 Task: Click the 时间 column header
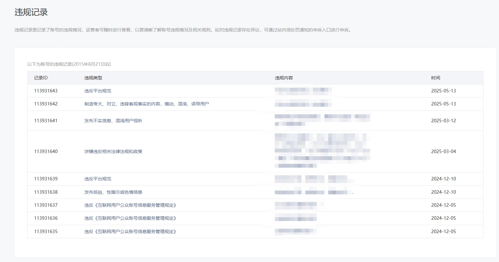(x=435, y=78)
